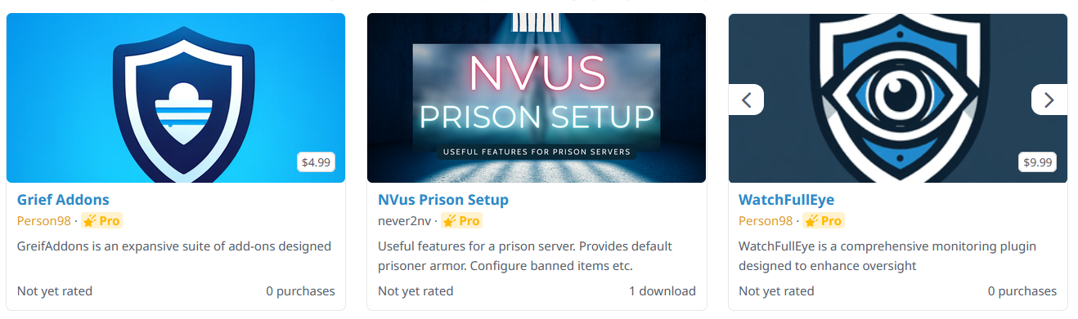Click the Pro badge next to never2nv
Image resolution: width=1078 pixels, height=319 pixels.
462,221
